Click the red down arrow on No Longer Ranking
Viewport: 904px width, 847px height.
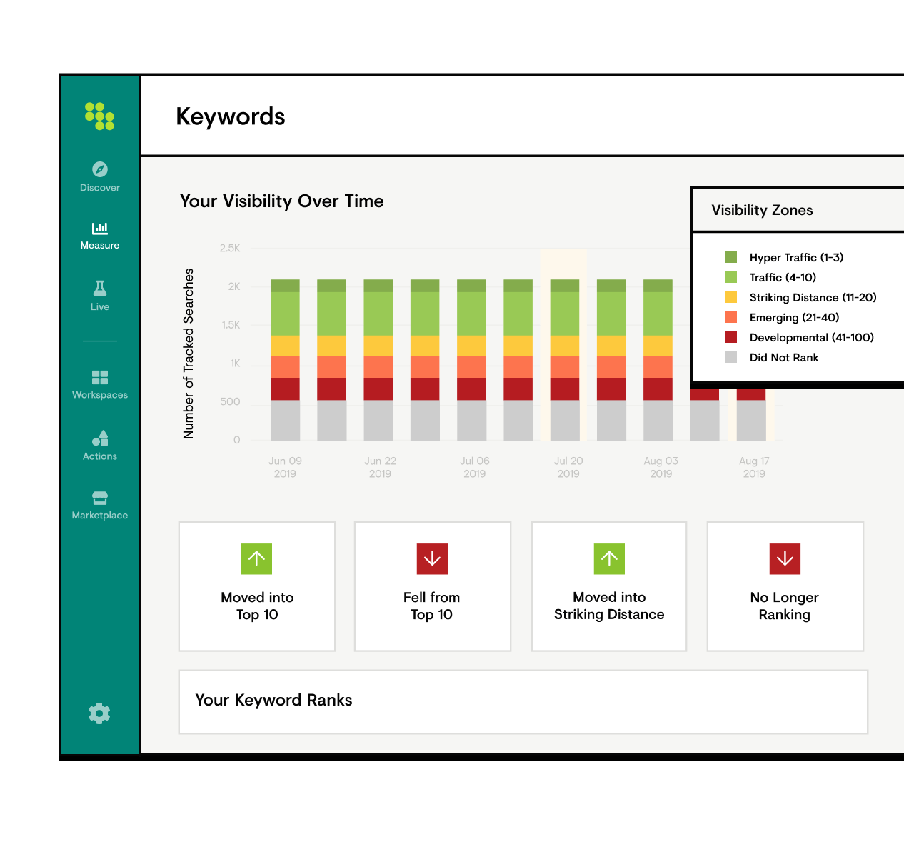coord(785,559)
